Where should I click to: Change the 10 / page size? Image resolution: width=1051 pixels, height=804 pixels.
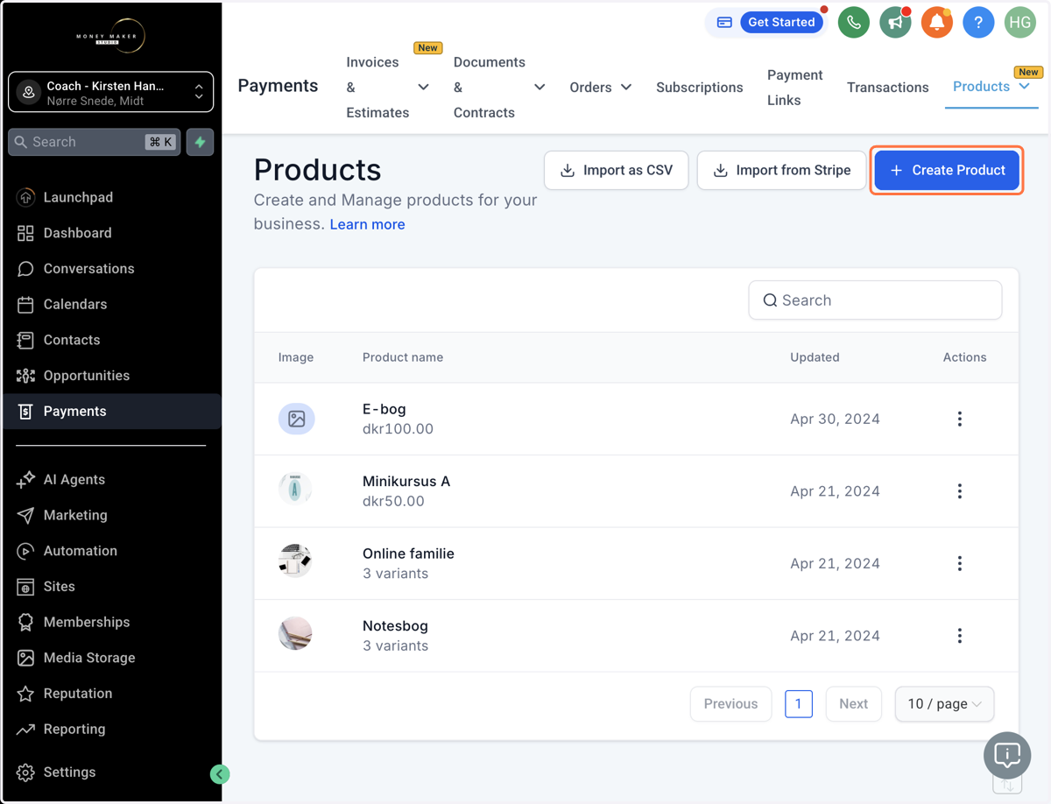point(944,704)
